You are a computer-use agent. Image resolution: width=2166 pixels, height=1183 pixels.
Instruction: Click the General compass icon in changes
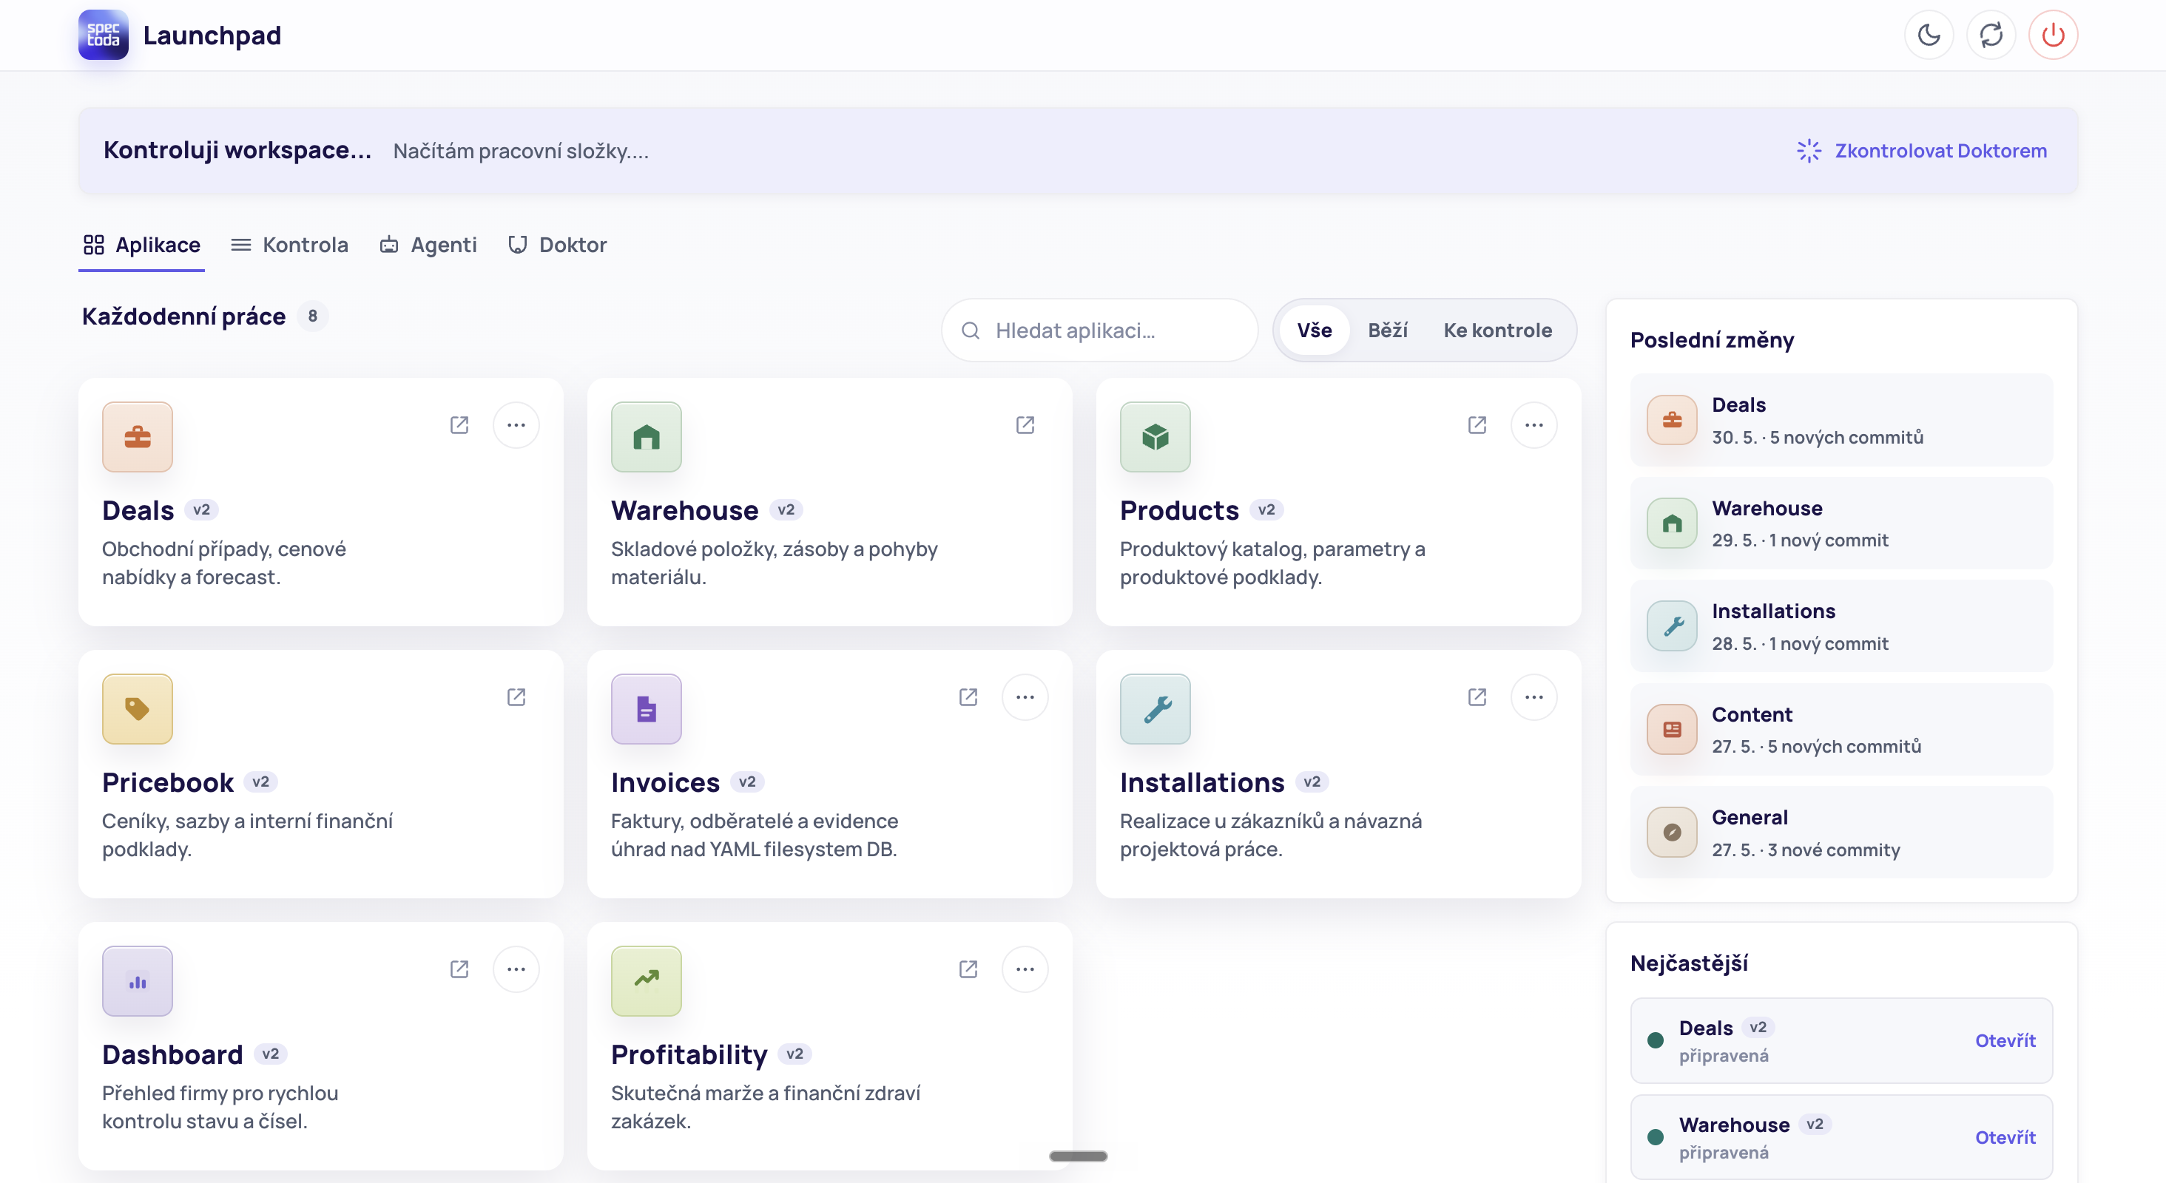(x=1673, y=833)
